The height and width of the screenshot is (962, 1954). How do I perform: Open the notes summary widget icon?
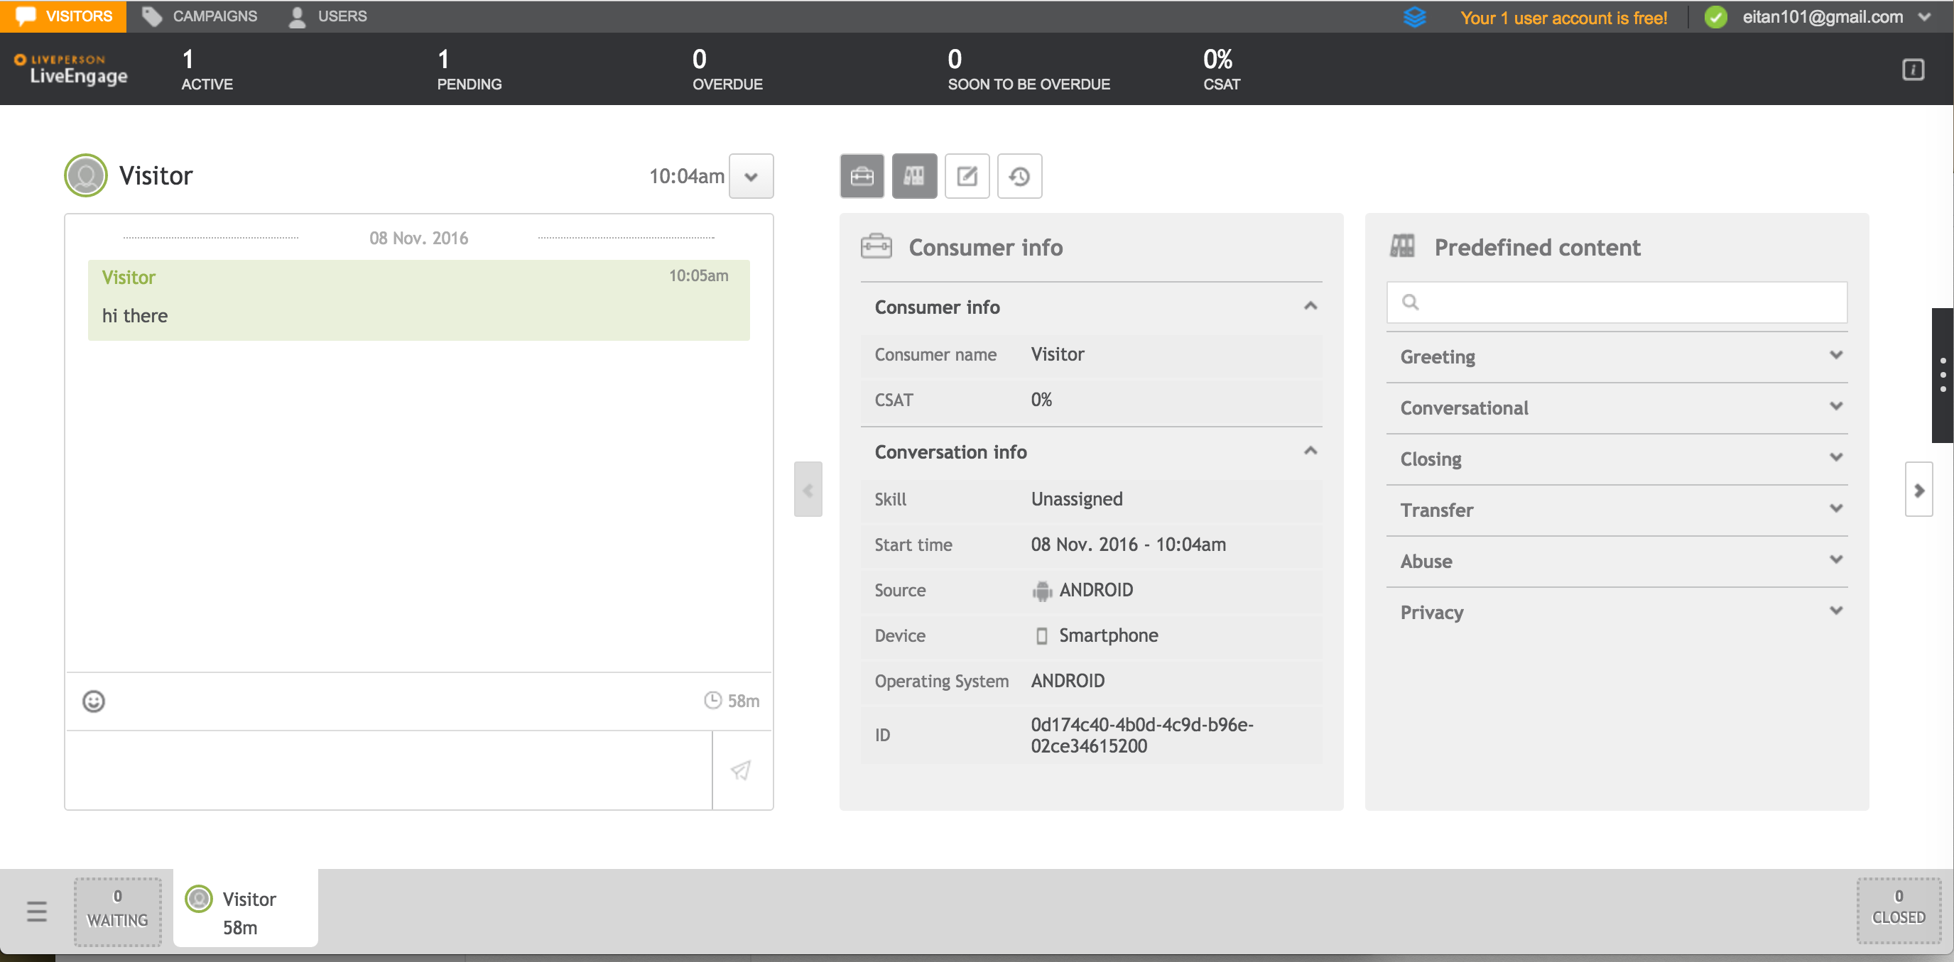click(967, 177)
